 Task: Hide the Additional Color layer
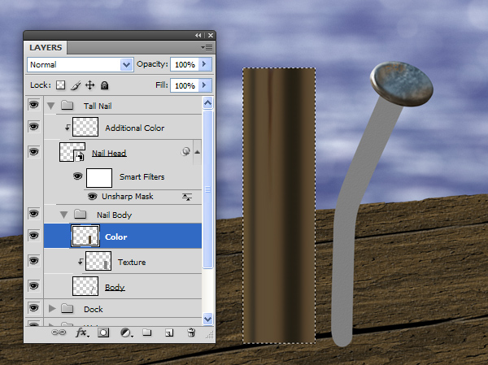[x=34, y=127]
